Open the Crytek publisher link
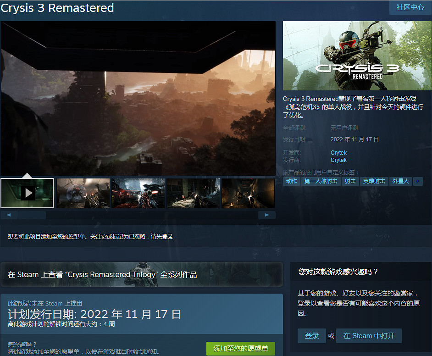 point(338,160)
